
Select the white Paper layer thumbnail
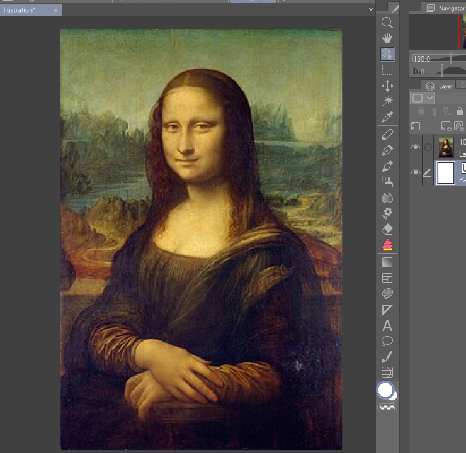pyautogui.click(x=446, y=173)
